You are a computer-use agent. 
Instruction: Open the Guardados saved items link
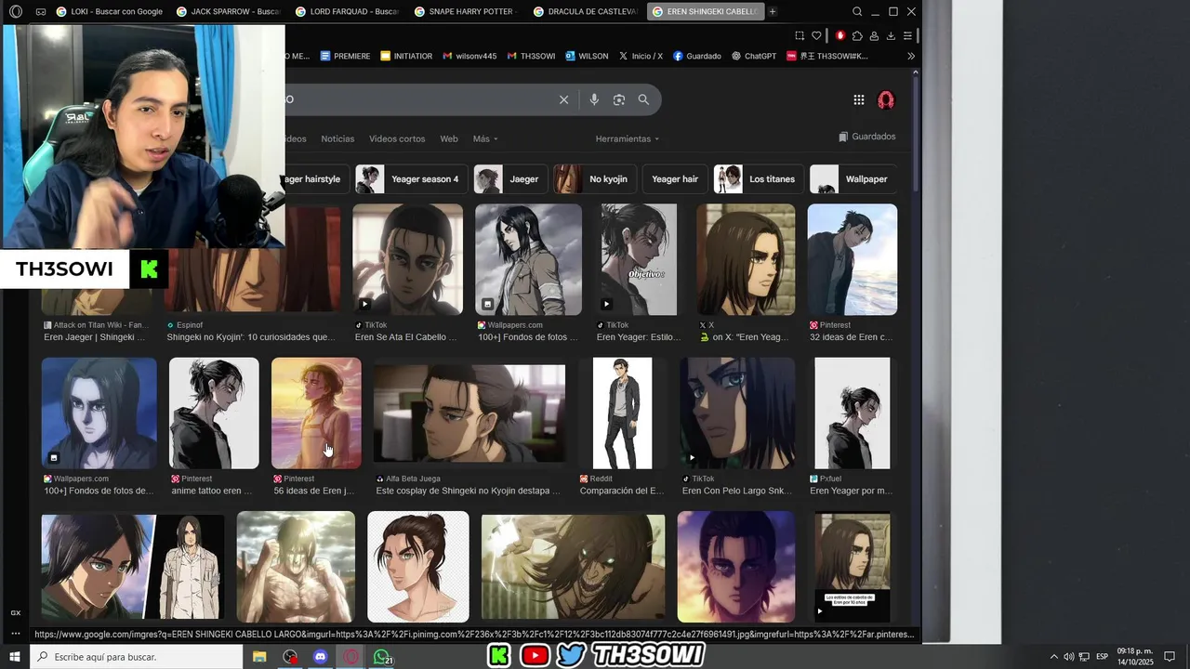pos(866,137)
